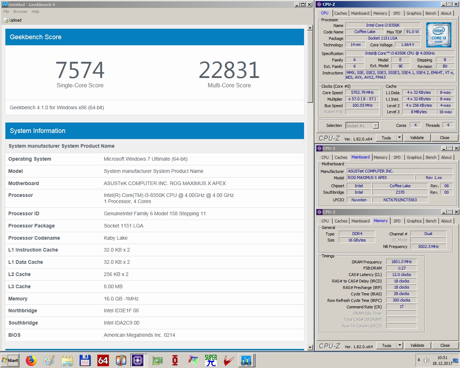Open Windows Explorer folder icon in taskbar
This screenshot has height=368, width=460.
pyautogui.click(x=67, y=360)
